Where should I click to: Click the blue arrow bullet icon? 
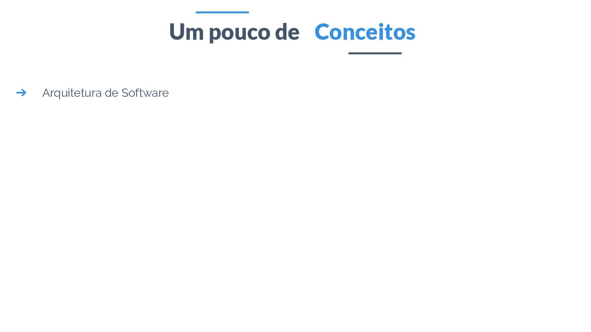pyautogui.click(x=21, y=93)
